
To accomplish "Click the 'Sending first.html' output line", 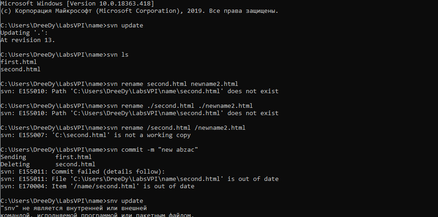I will [46, 157].
